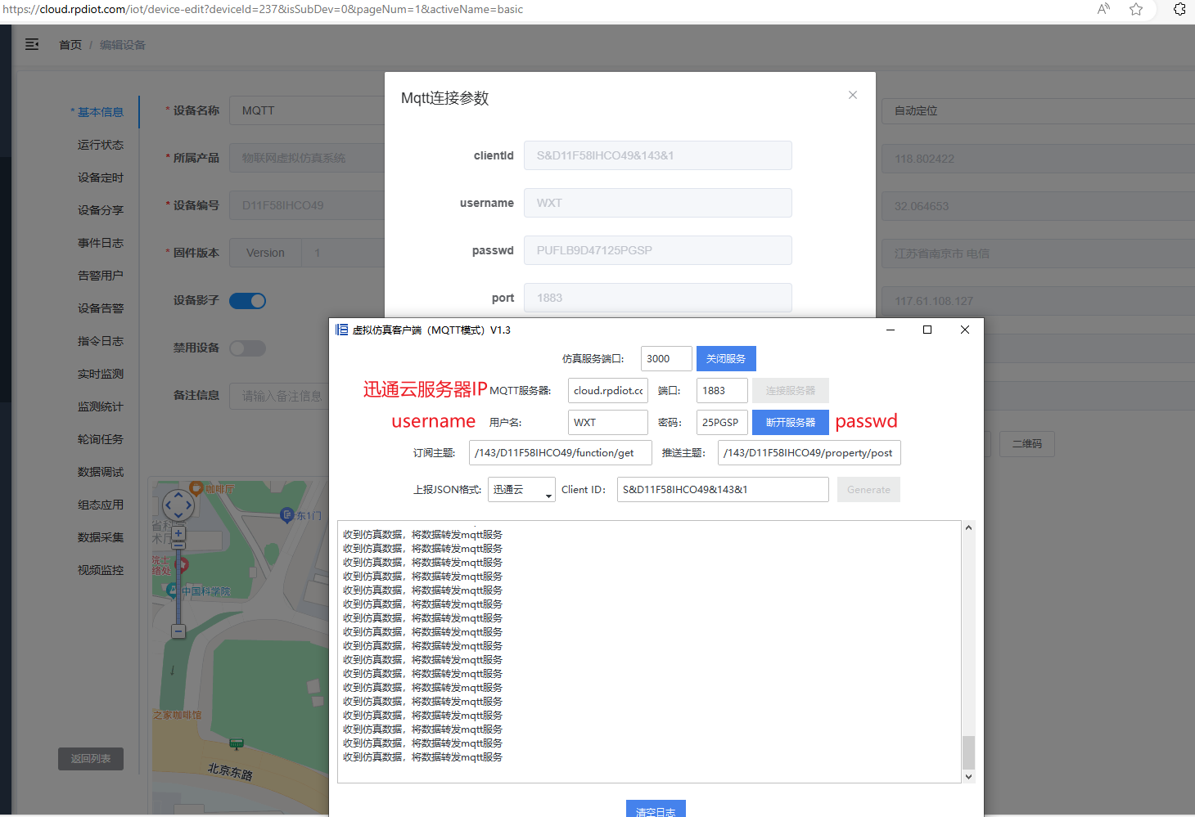Click the 关闭服务 button
This screenshot has height=817, width=1195.
pos(726,359)
